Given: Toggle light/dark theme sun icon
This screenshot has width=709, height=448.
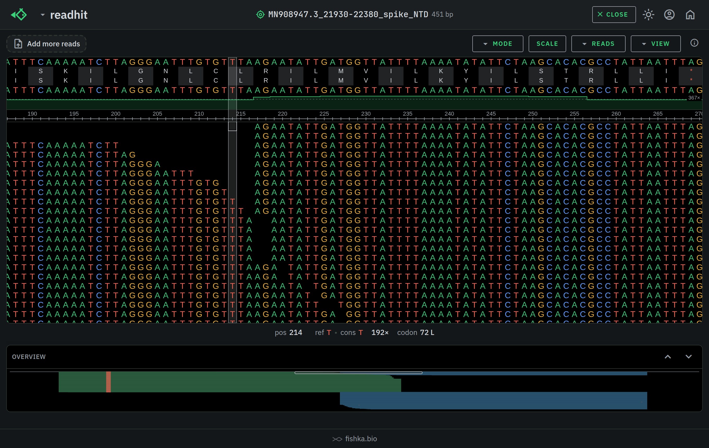Looking at the screenshot, I should pos(648,14).
